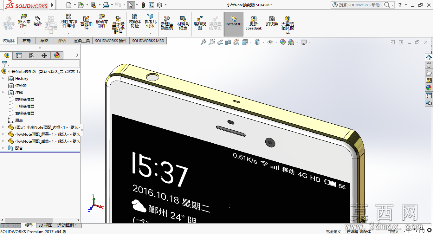Image resolution: width=433 pixels, height=234 pixels.
Task: Open the DisplayManager tab icon
Action: [57, 55]
